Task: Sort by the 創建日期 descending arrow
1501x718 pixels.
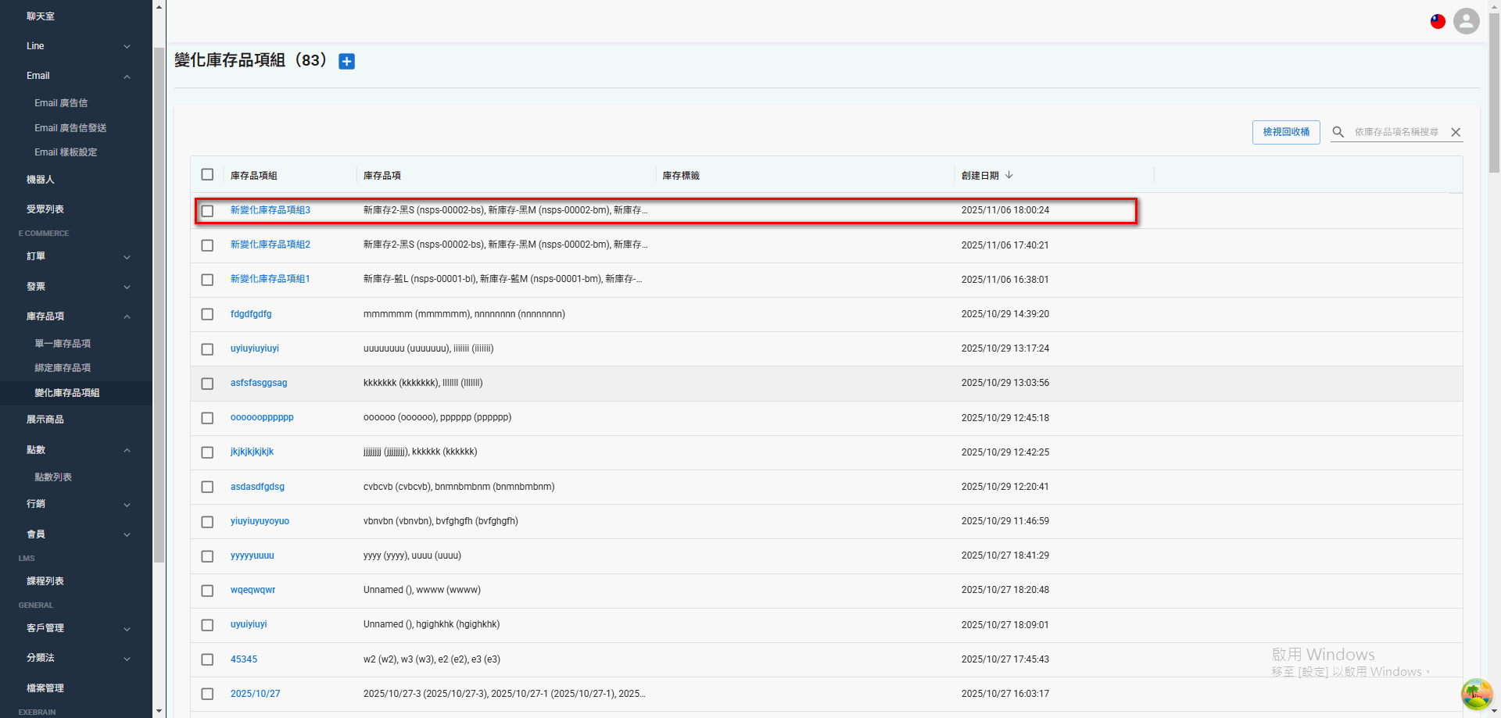Action: [1009, 175]
